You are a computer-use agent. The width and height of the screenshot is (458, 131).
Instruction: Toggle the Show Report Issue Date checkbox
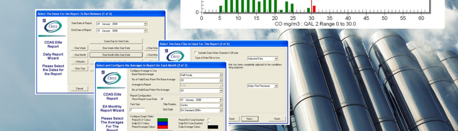[x=162, y=99]
